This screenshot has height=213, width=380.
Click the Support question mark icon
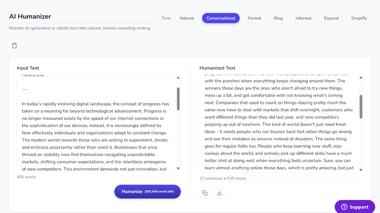coord(344,207)
